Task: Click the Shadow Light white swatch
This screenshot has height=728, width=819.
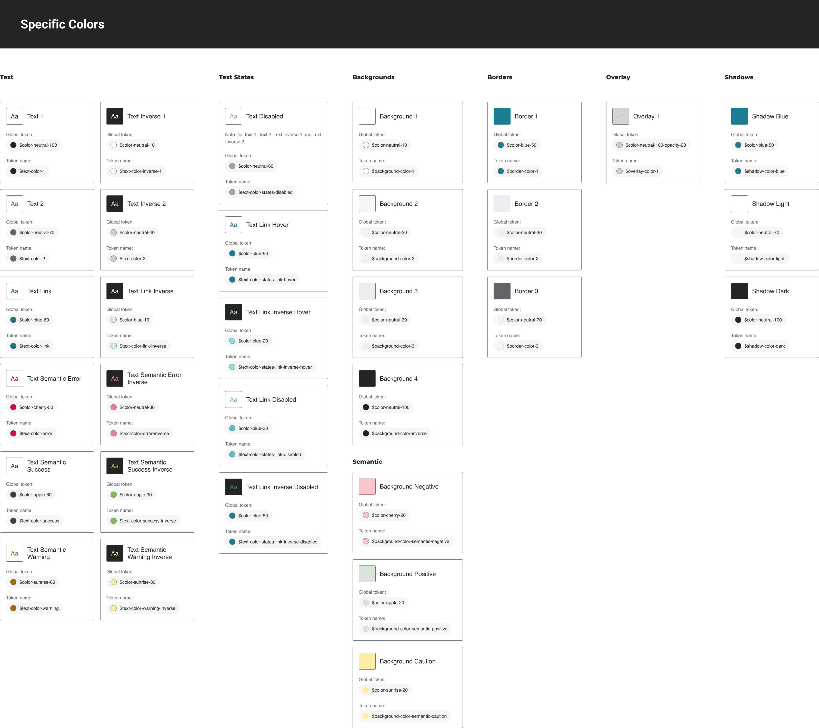Action: [x=739, y=204]
